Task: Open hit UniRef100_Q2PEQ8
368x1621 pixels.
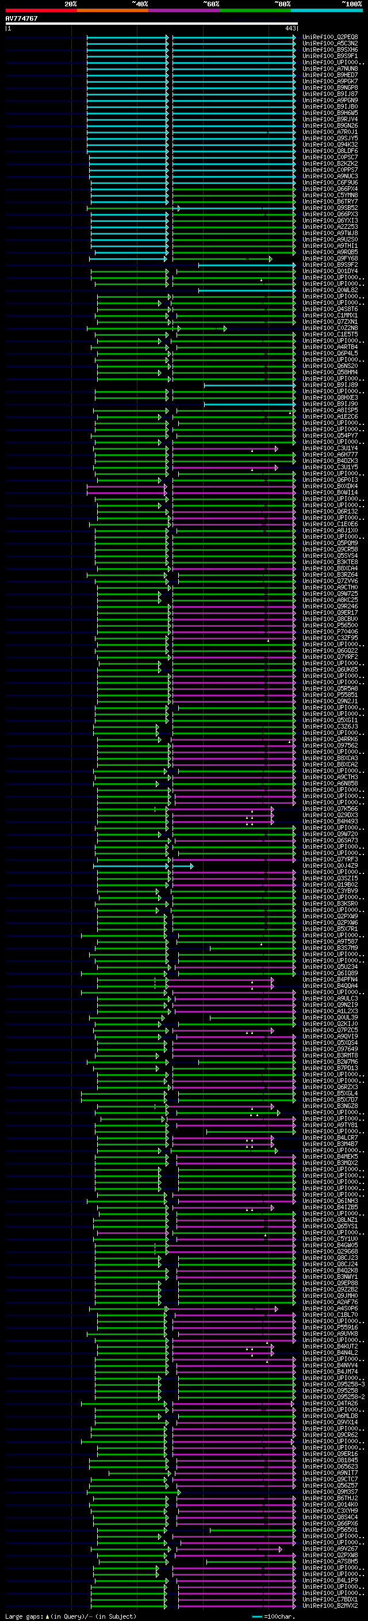Action: (x=330, y=37)
